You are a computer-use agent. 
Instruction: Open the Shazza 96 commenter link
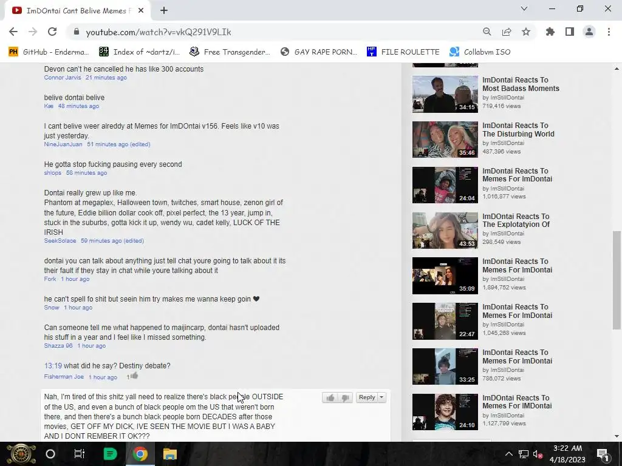point(58,346)
